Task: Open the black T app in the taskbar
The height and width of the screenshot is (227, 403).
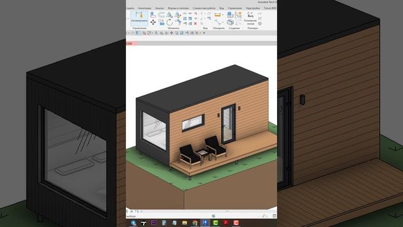Action: (x=144, y=223)
